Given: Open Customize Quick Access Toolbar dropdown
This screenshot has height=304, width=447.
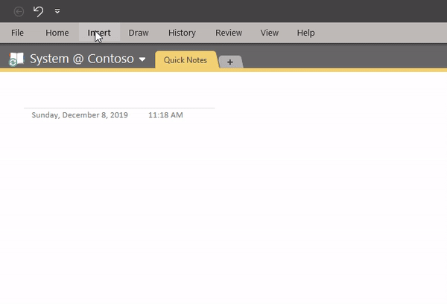Looking at the screenshot, I should tap(57, 11).
